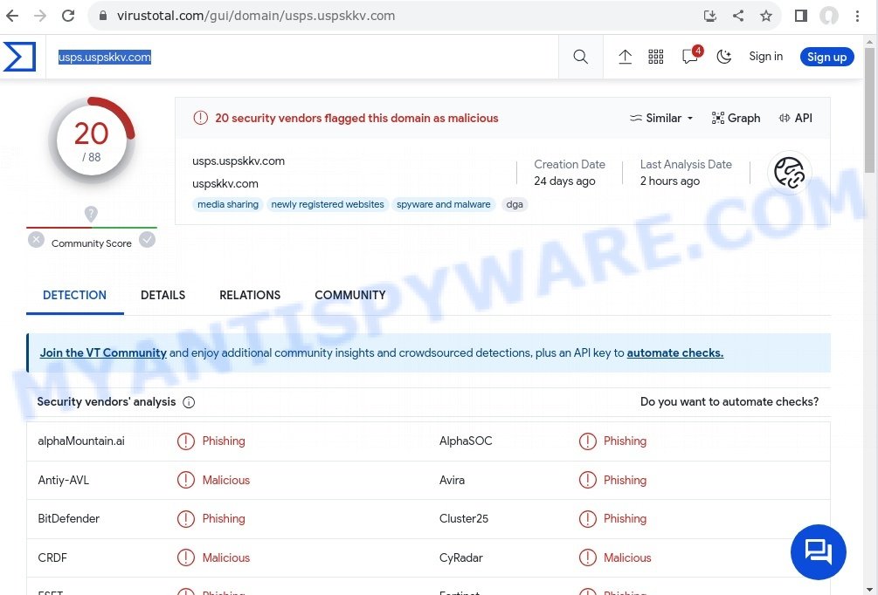The height and width of the screenshot is (595, 878).
Task: Click the detection score 20/88 gauge
Action: pos(91,140)
